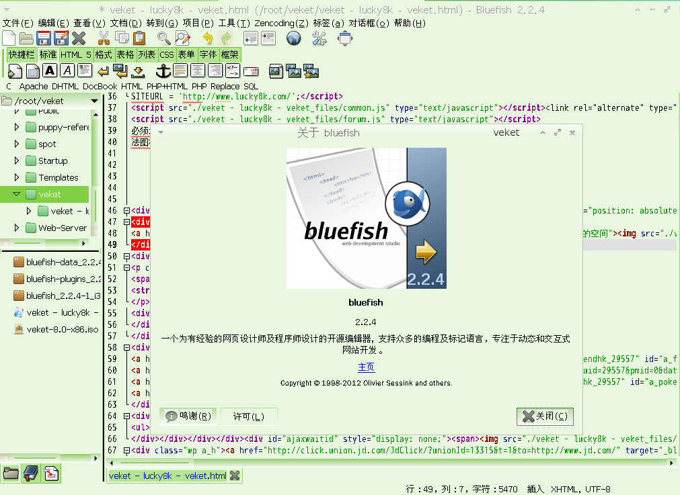This screenshot has height=495, width=680.
Task: Right-justify text with the align-right icon
Action: (x=215, y=71)
